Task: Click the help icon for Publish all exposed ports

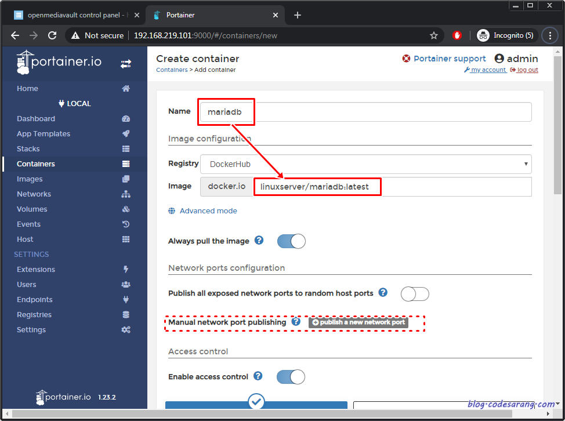Action: [383, 292]
